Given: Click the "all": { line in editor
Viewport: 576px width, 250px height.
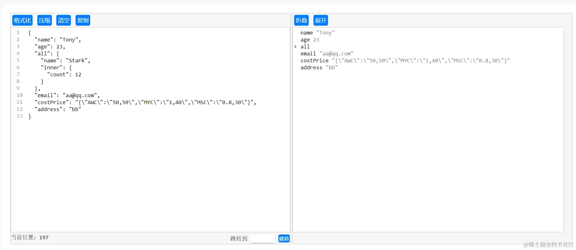Looking at the screenshot, I should tap(47, 54).
